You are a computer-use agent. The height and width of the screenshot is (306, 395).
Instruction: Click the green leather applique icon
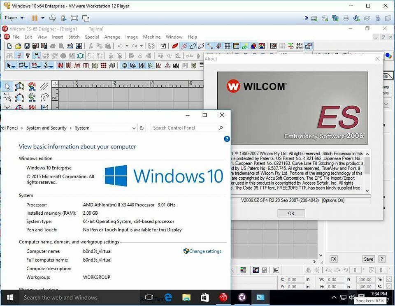pyautogui.click(x=80, y=56)
